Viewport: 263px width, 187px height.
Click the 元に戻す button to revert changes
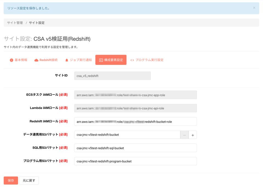[29, 180]
